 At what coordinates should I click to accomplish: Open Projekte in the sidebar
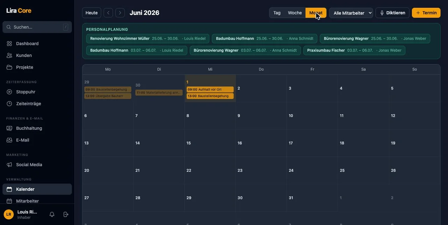pos(37,67)
